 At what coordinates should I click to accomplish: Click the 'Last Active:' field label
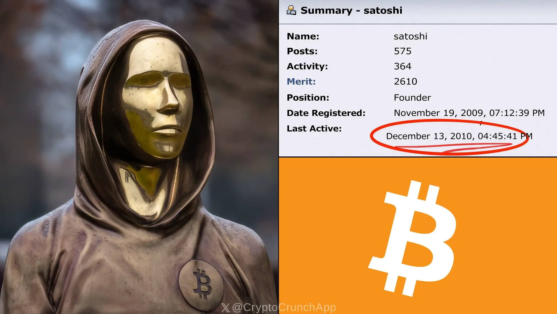(314, 128)
